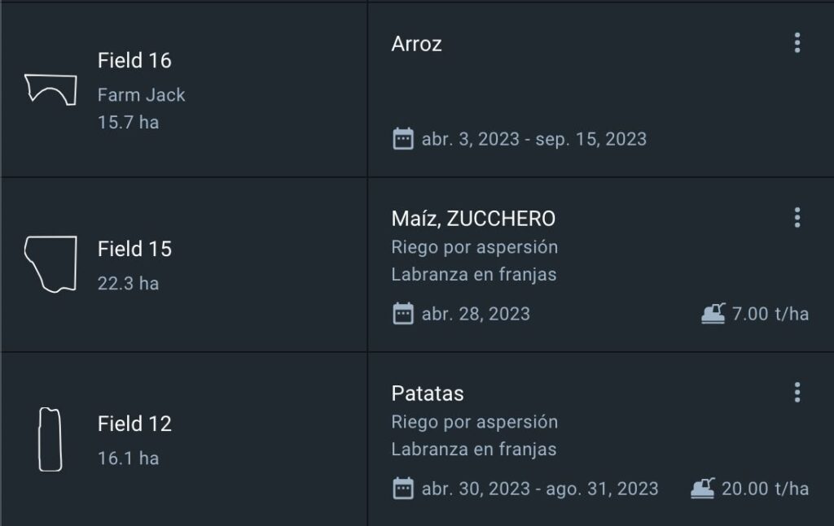Open the Maíz, ZUCCHERO crop entry

click(473, 219)
